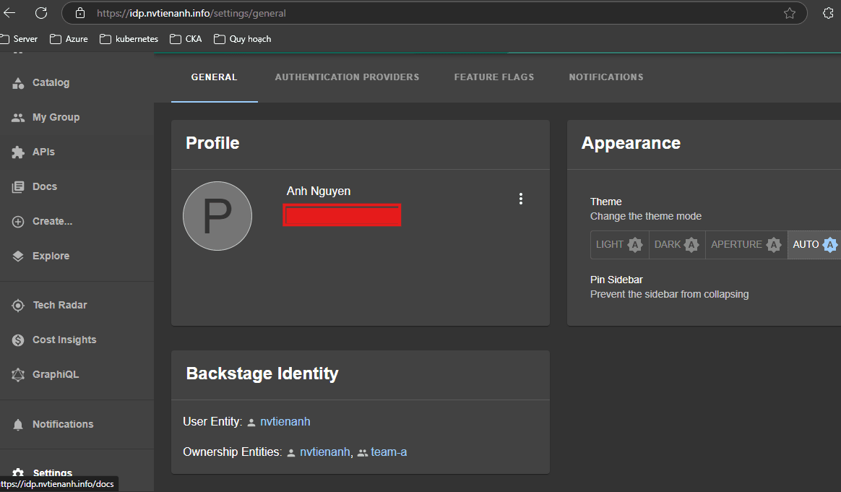Viewport: 841px width, 492px height.
Task: Open the Feature Flags tab
Action: coord(494,77)
